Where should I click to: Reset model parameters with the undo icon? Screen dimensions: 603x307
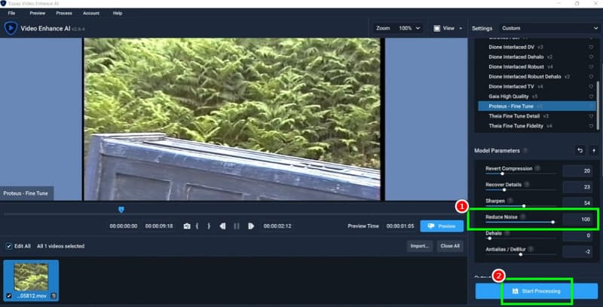click(x=580, y=150)
